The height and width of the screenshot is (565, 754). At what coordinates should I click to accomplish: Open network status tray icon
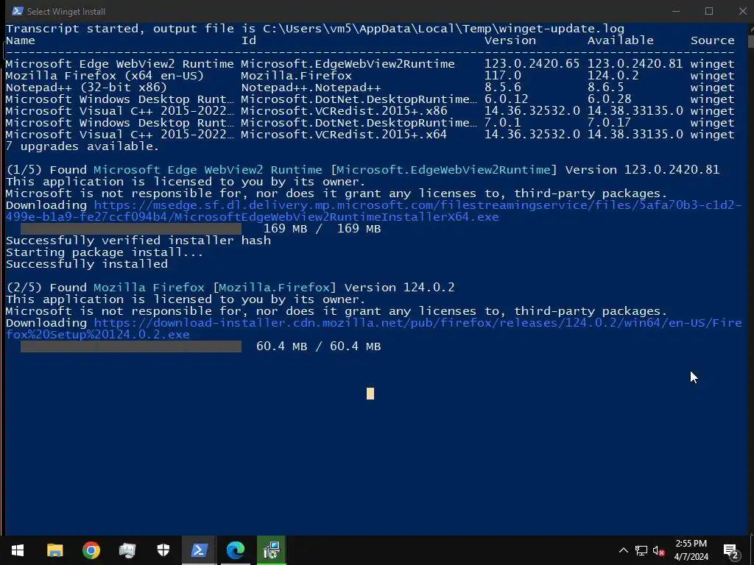(641, 550)
